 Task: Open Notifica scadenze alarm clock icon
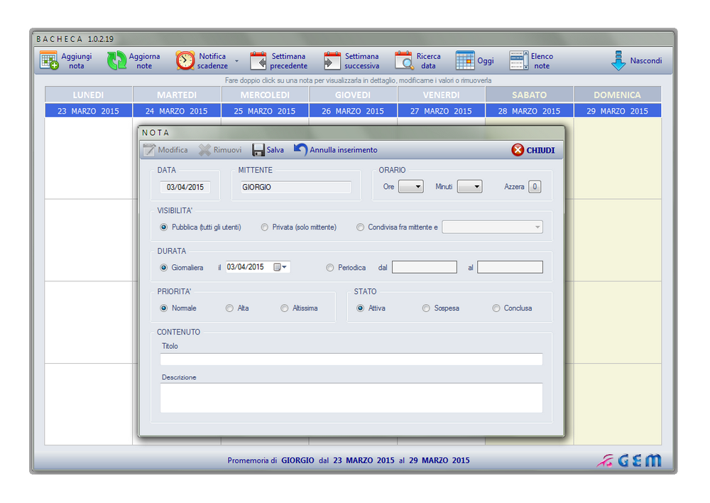click(185, 61)
